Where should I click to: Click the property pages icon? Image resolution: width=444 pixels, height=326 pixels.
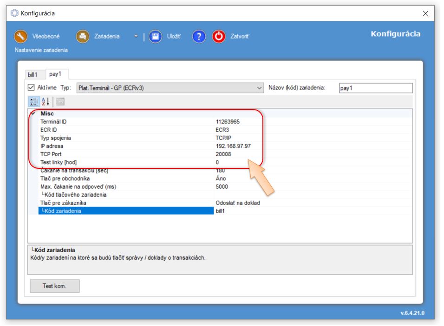tap(60, 102)
